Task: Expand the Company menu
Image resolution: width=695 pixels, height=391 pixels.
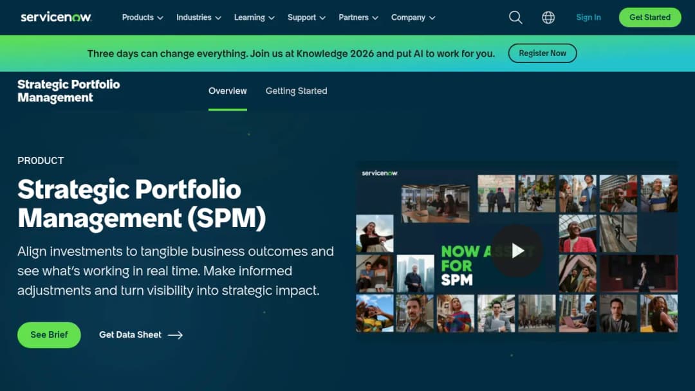Action: tap(413, 17)
